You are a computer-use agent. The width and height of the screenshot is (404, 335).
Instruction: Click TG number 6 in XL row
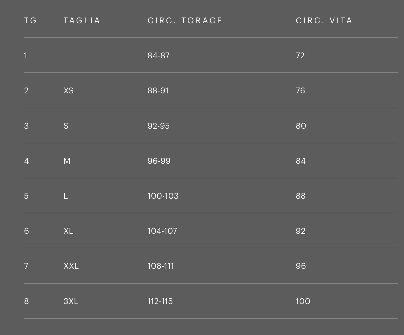[x=26, y=231]
